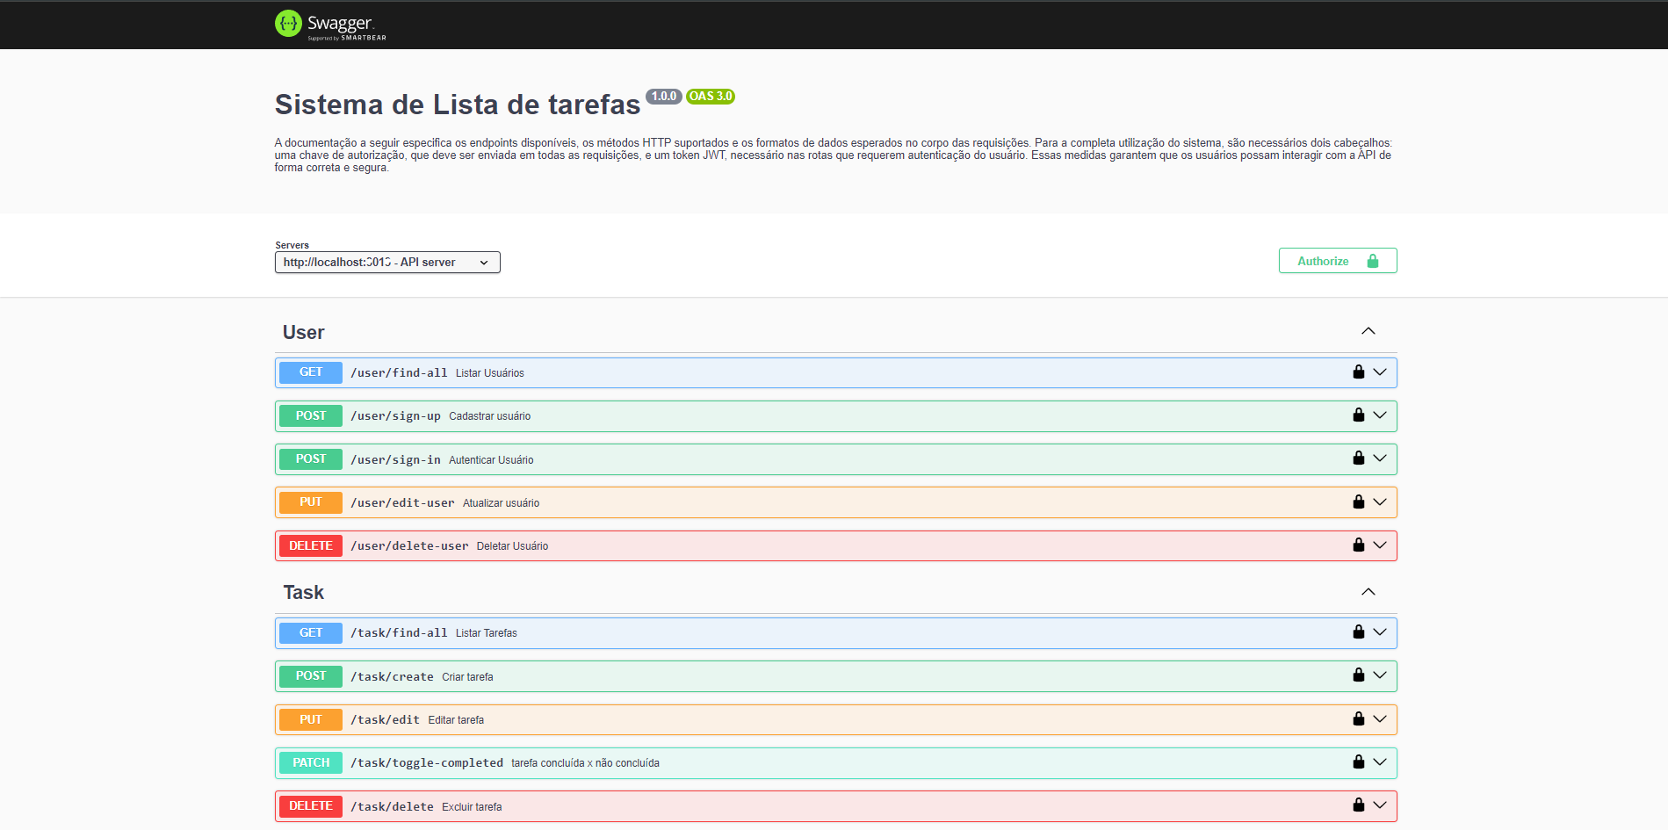
Task: Expand PUT /task/edit chevron arrow
Action: [x=1380, y=719]
